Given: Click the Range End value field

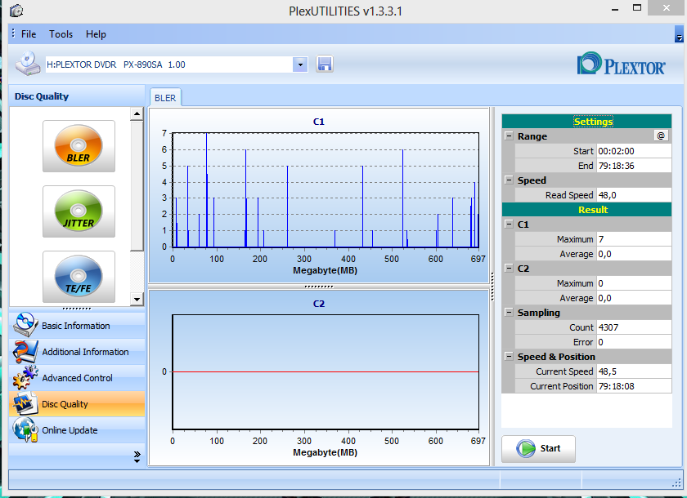Looking at the screenshot, I should point(634,167).
